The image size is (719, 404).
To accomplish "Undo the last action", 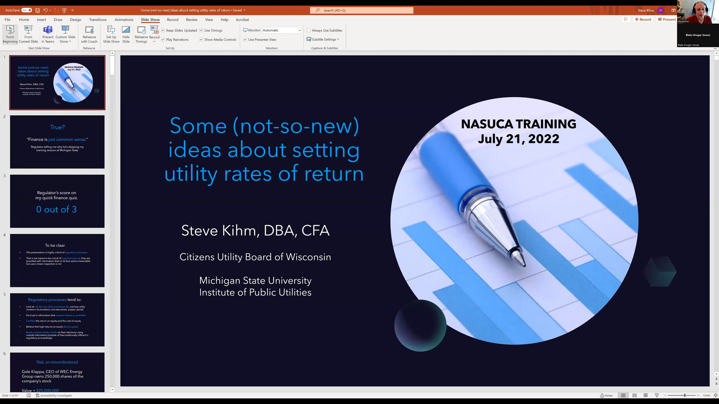I will [x=45, y=10].
